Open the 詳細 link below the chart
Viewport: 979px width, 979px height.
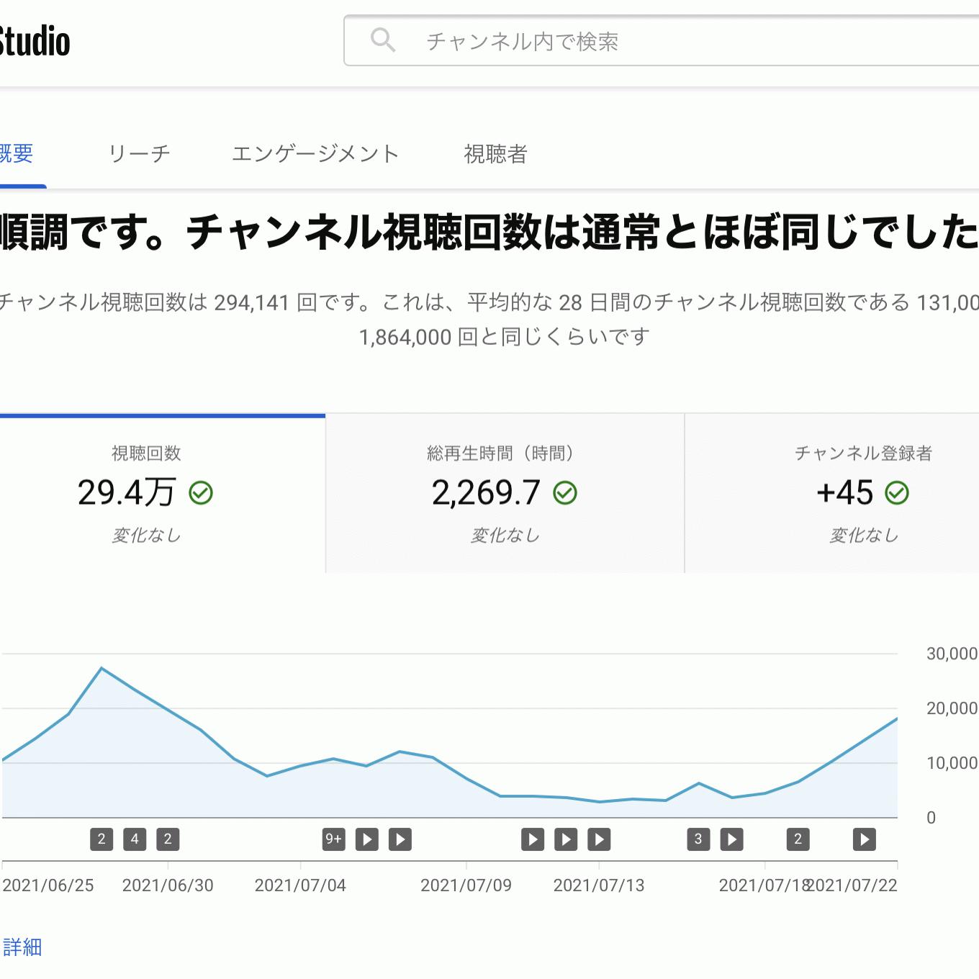[22, 947]
